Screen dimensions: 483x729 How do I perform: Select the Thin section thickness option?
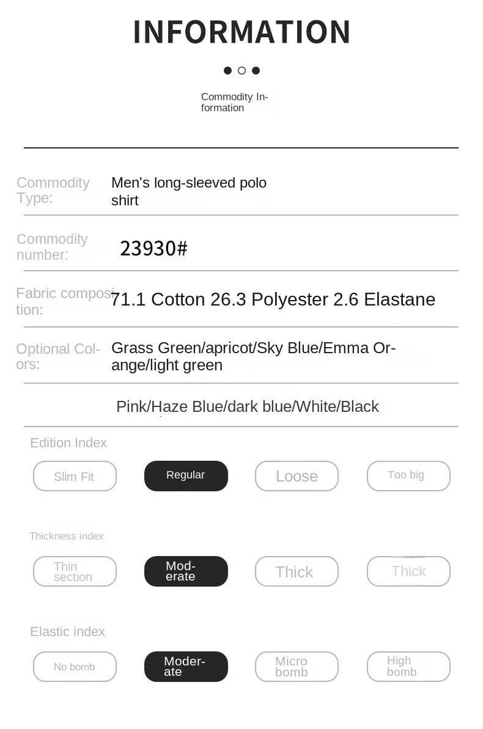[x=75, y=571]
